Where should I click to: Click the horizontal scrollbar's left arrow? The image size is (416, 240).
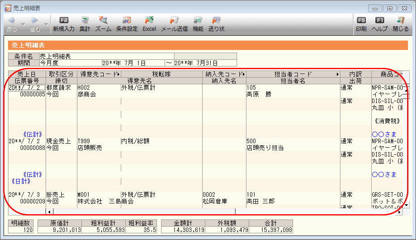point(49,212)
